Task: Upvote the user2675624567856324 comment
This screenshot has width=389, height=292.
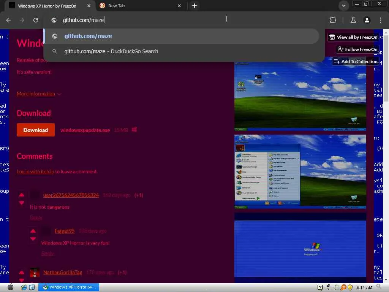Action: (22, 195)
